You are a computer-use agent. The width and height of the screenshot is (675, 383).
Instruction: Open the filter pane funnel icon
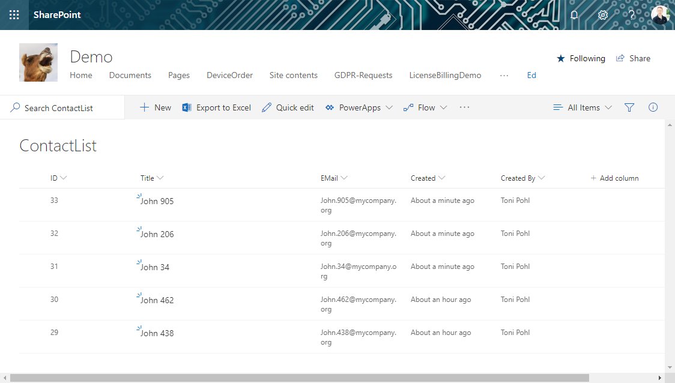point(629,107)
